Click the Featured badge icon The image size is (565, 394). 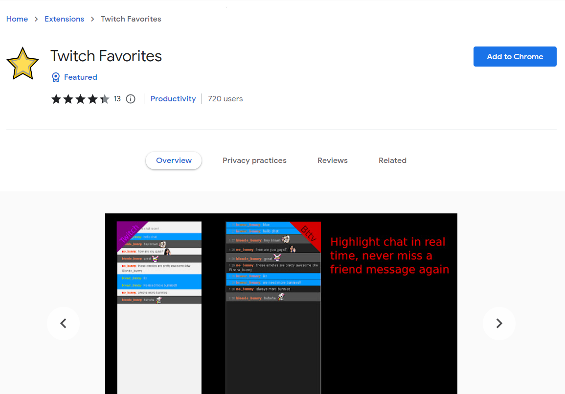tap(55, 77)
